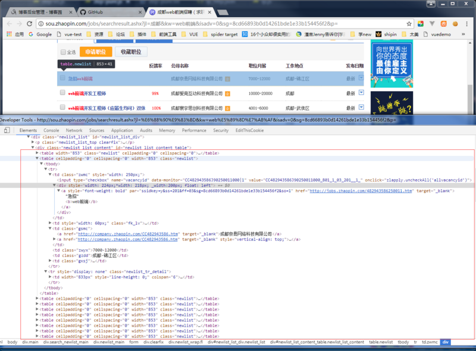This screenshot has width=476, height=351.
Task: Open the EditThisCookie tab
Action: (249, 130)
